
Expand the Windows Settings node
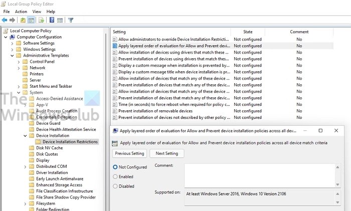pos(13,50)
